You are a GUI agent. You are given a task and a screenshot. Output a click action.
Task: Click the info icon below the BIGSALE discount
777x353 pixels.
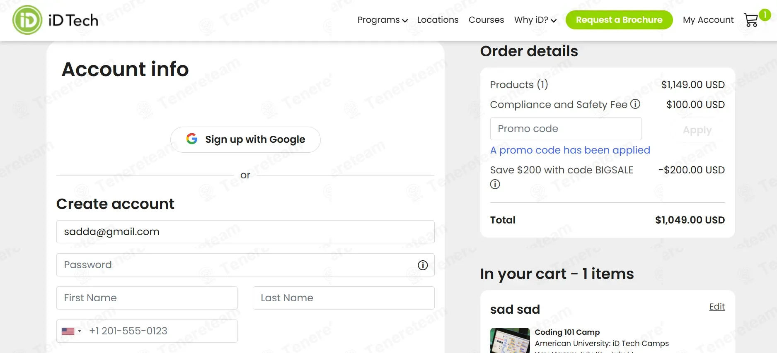coord(495,184)
